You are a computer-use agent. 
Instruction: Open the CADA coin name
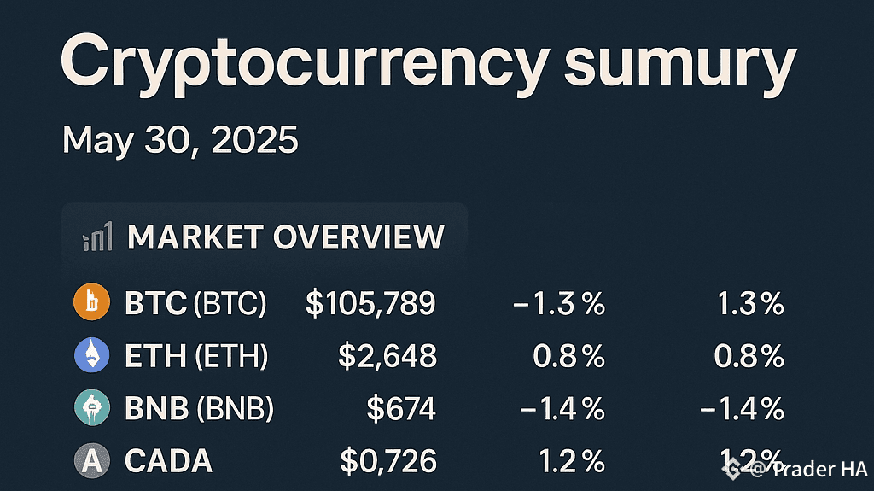[168, 462]
